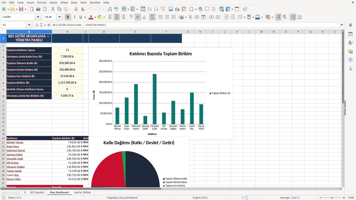The width and height of the screenshot is (356, 200).
Task: Cut selection with scissors icon
Action: click(x=53, y=9)
